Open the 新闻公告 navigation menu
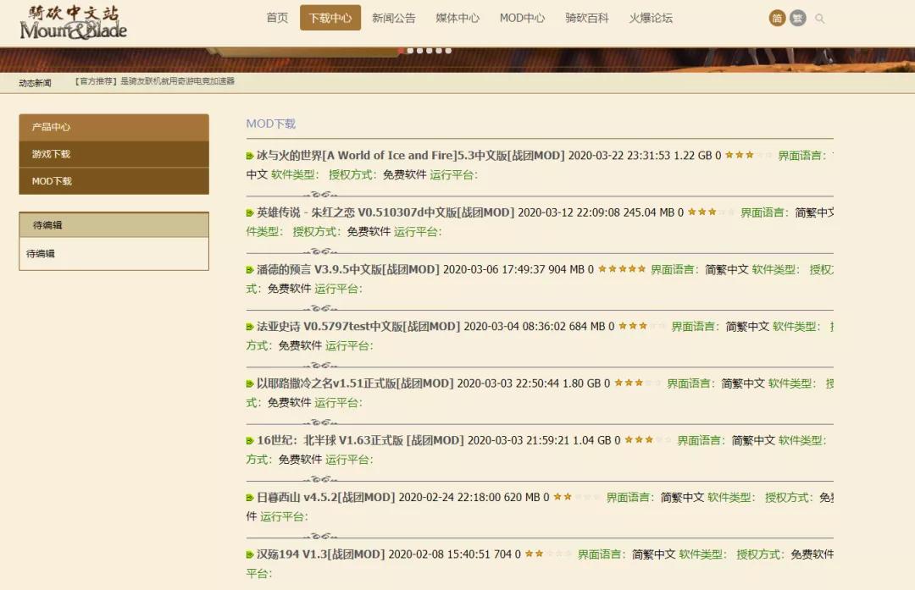 tap(393, 17)
